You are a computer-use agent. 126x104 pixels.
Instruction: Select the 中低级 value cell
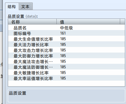coord(66,28)
